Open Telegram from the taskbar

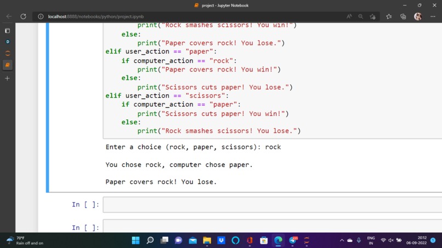(293, 240)
